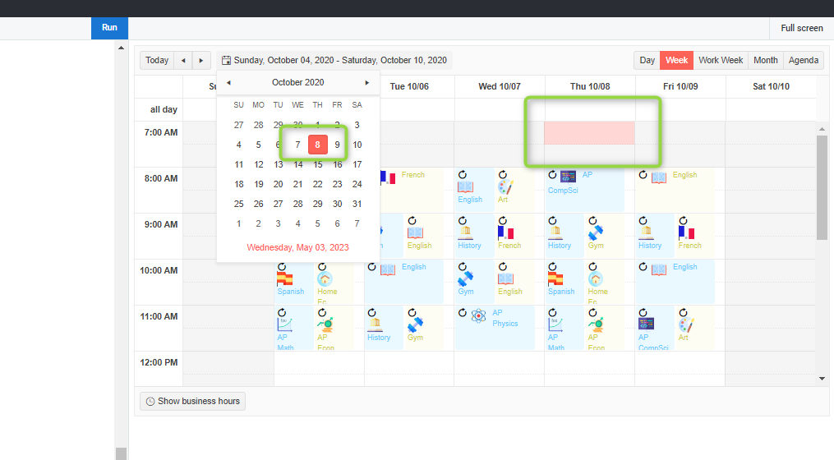
Task: Click the AP Physics atom icon on Wednesday
Action: pyautogui.click(x=479, y=316)
